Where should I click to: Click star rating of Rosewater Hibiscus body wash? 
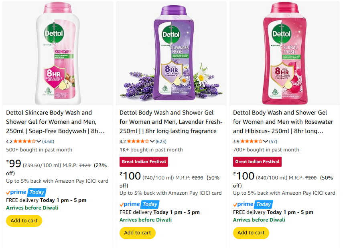click(x=252, y=141)
